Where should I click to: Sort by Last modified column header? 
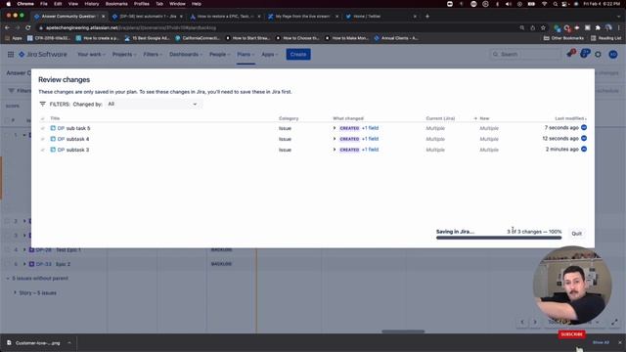coord(570,118)
